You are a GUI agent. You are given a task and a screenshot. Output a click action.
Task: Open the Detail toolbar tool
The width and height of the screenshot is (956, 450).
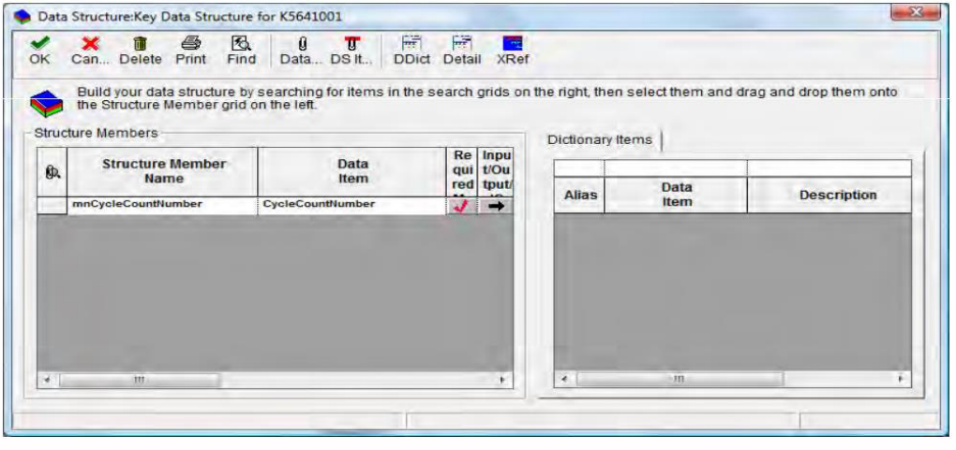(462, 43)
